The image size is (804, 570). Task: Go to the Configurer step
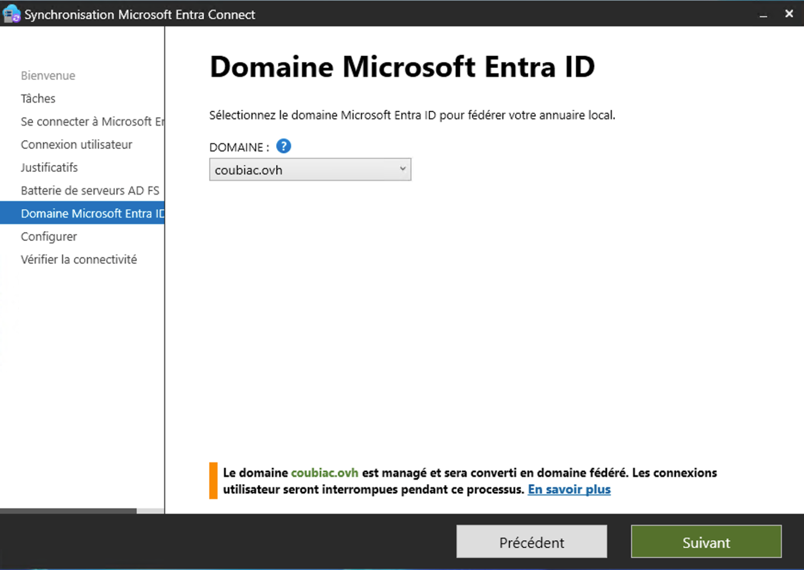(49, 236)
